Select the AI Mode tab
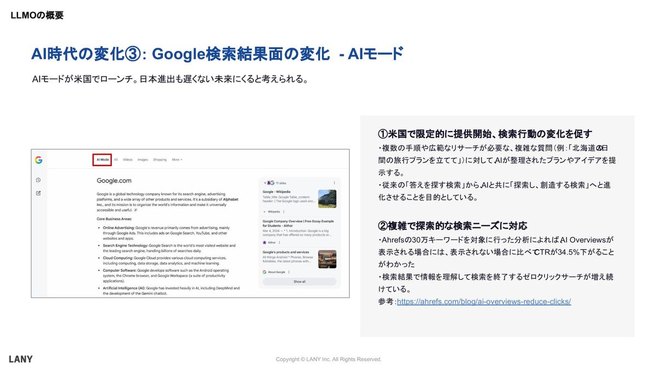This screenshot has height=370, width=658. 103,160
